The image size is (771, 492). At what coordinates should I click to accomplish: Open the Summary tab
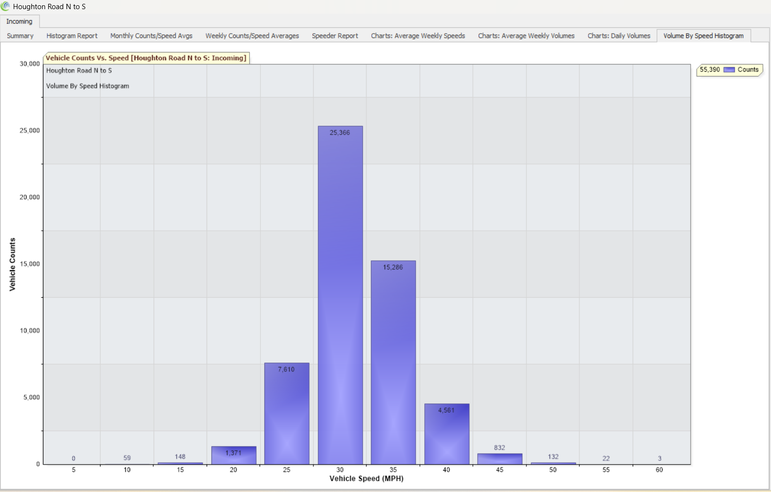(20, 36)
